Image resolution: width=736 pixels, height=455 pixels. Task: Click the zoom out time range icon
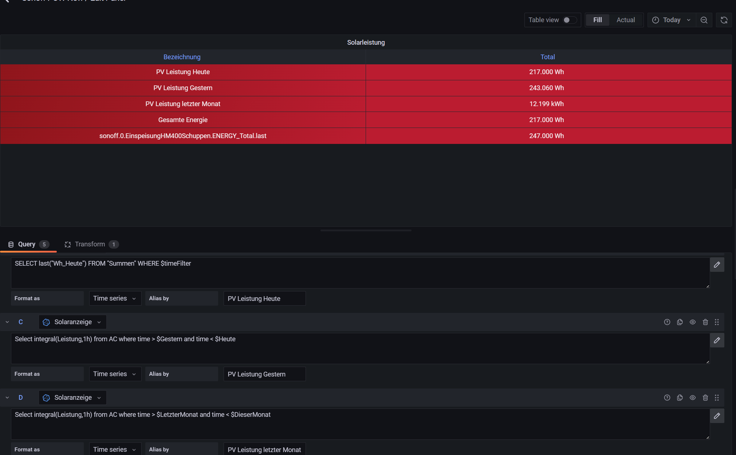704,20
